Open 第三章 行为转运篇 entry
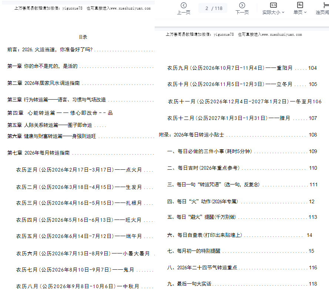The width and height of the screenshot is (329, 297). point(81,100)
